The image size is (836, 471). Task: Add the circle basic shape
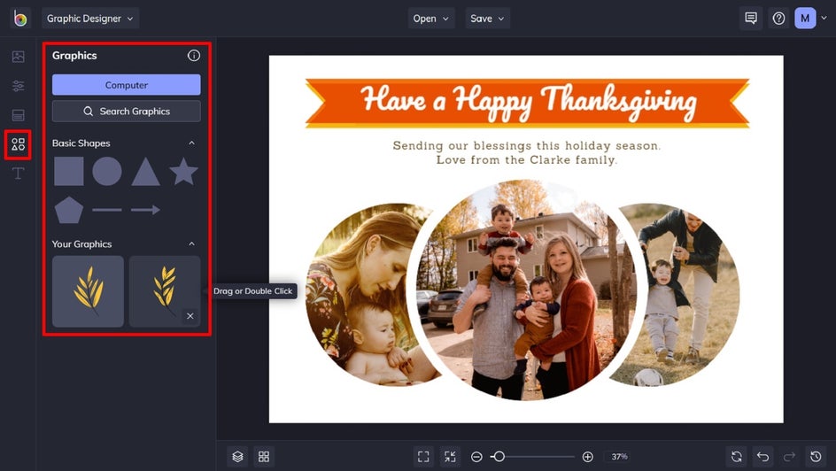[107, 171]
